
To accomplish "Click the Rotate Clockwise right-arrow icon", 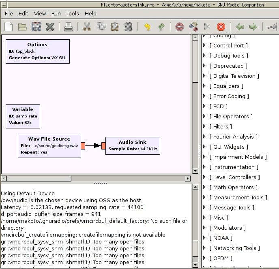I will click(x=253, y=27).
